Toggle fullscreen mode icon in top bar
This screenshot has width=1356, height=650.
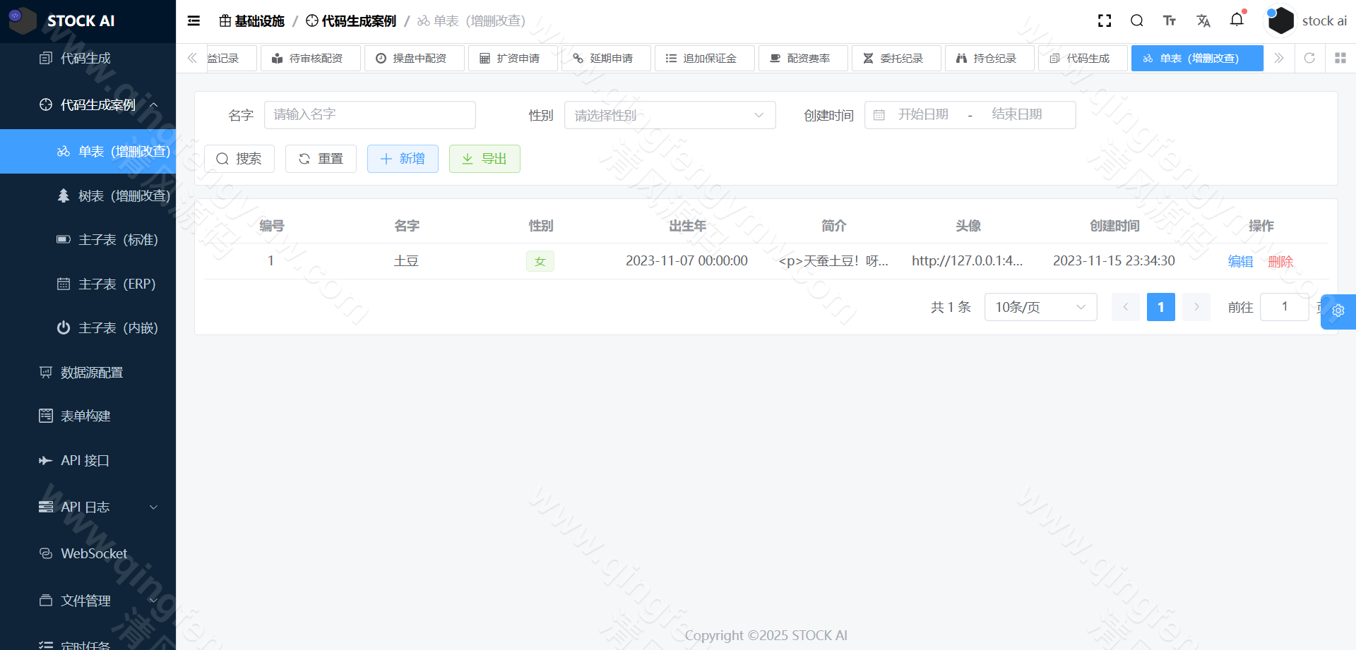[1104, 20]
